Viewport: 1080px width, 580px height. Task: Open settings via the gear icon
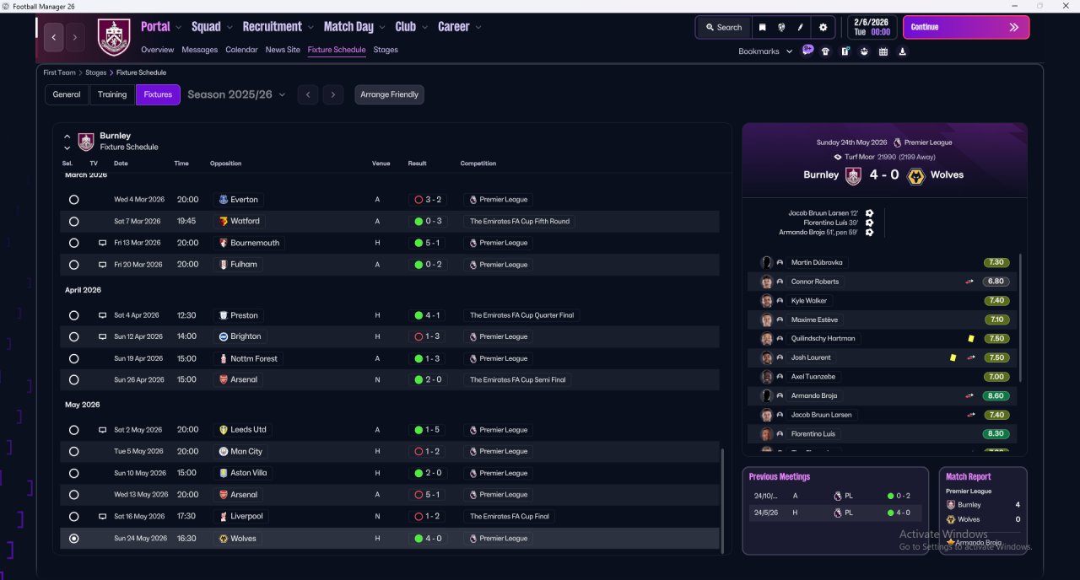823,27
